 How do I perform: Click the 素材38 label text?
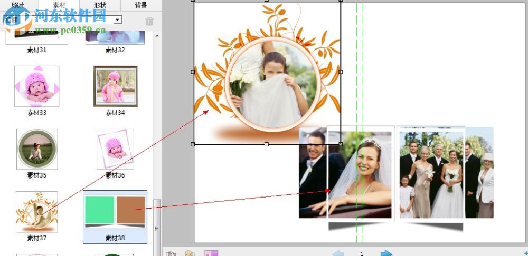click(115, 238)
